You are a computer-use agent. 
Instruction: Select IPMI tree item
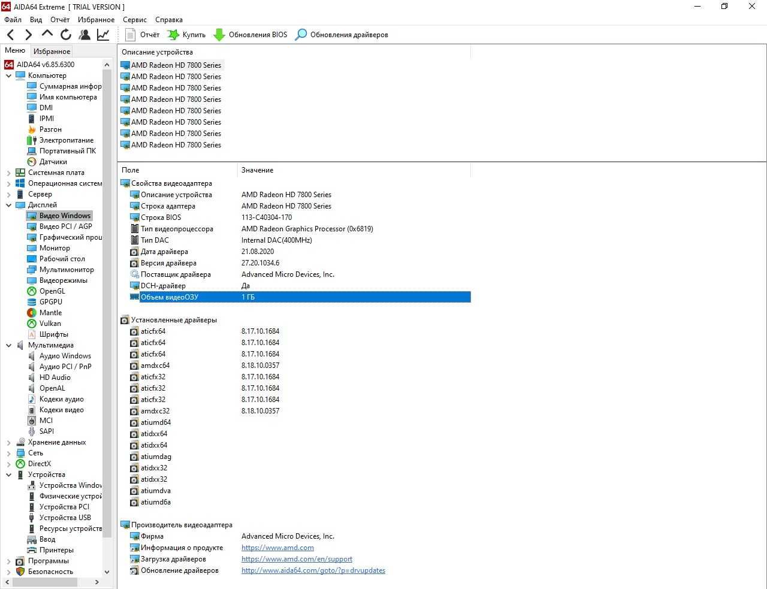46,119
